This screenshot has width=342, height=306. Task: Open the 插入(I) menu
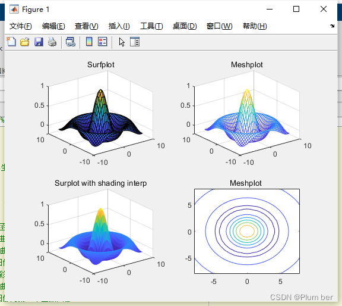tap(119, 26)
